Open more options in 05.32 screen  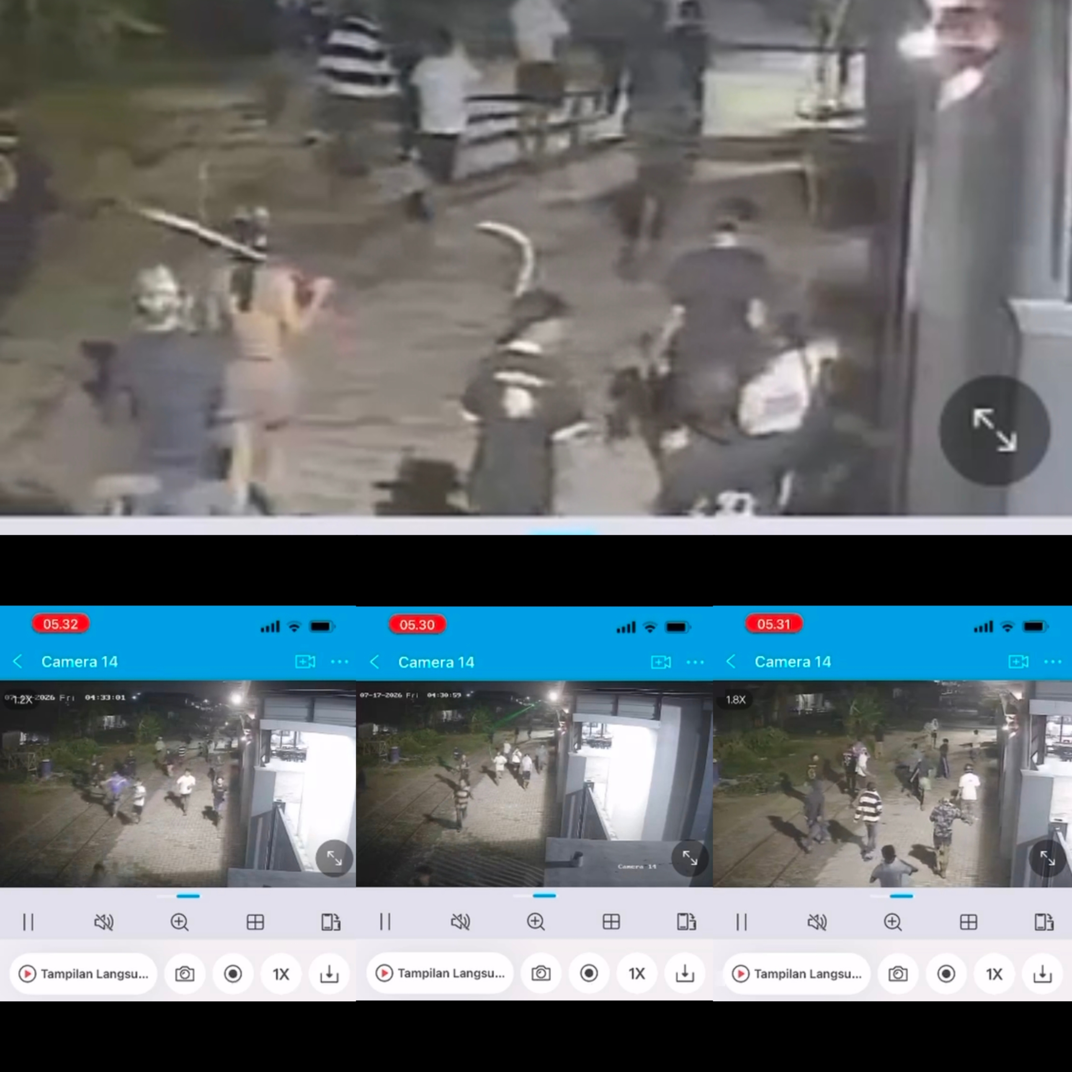[x=340, y=661]
